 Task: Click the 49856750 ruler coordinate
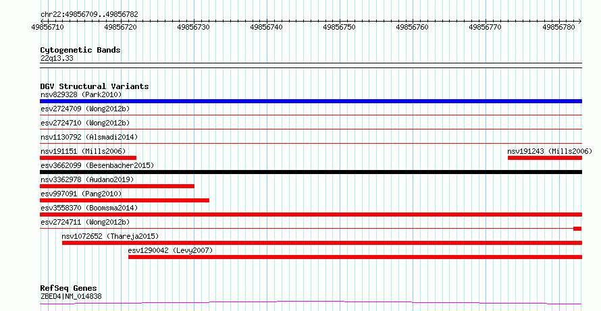(339, 27)
